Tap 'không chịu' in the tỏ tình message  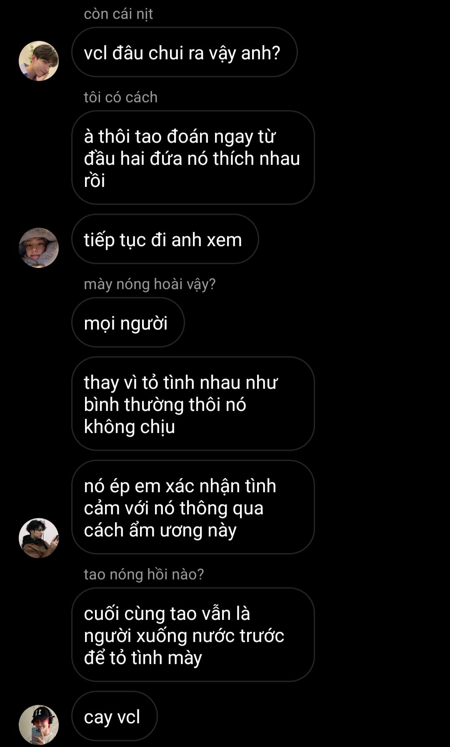coord(130,427)
